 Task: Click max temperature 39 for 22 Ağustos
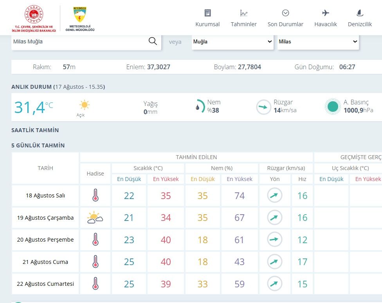pyautogui.click(x=166, y=284)
